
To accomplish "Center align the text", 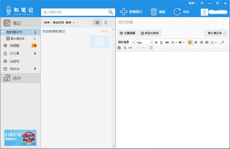I will point(195,42).
